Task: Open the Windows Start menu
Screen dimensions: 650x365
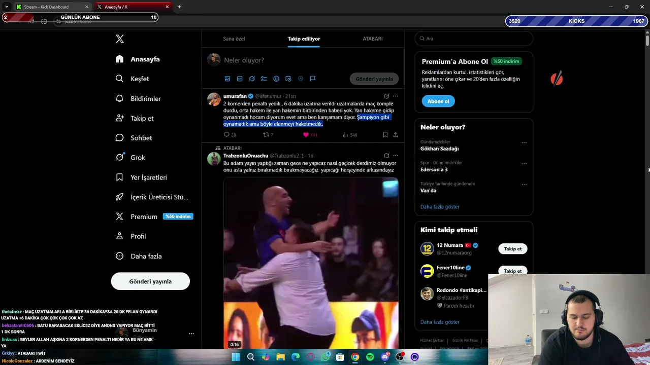Action: click(x=236, y=357)
